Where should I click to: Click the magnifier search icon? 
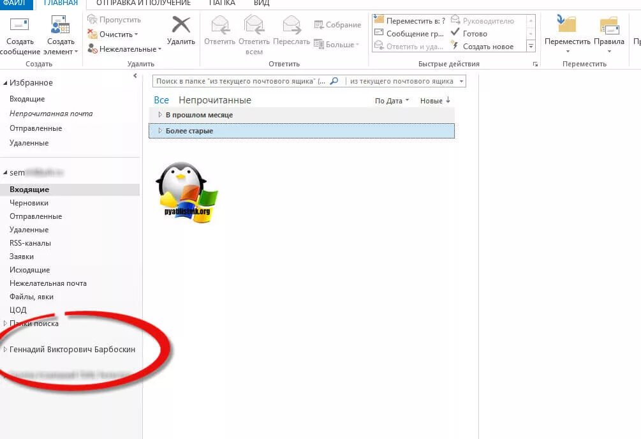tap(334, 81)
